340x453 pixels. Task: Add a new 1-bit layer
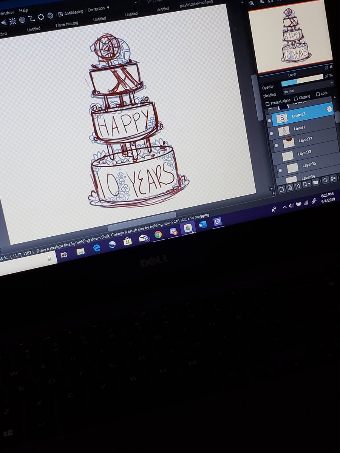click(298, 185)
